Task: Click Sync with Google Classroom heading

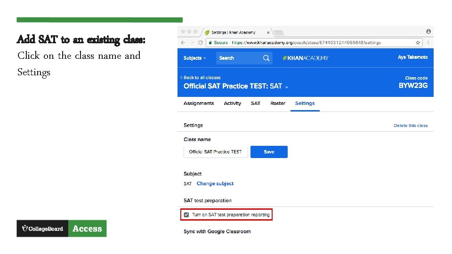Action: tap(217, 231)
